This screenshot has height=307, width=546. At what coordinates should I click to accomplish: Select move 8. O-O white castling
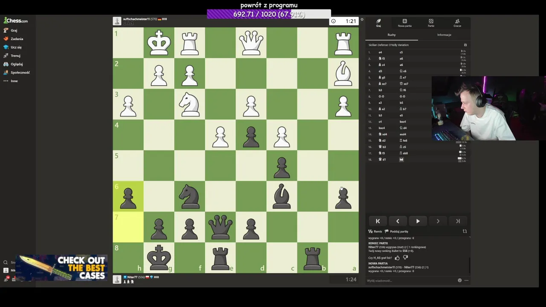pyautogui.click(x=381, y=96)
